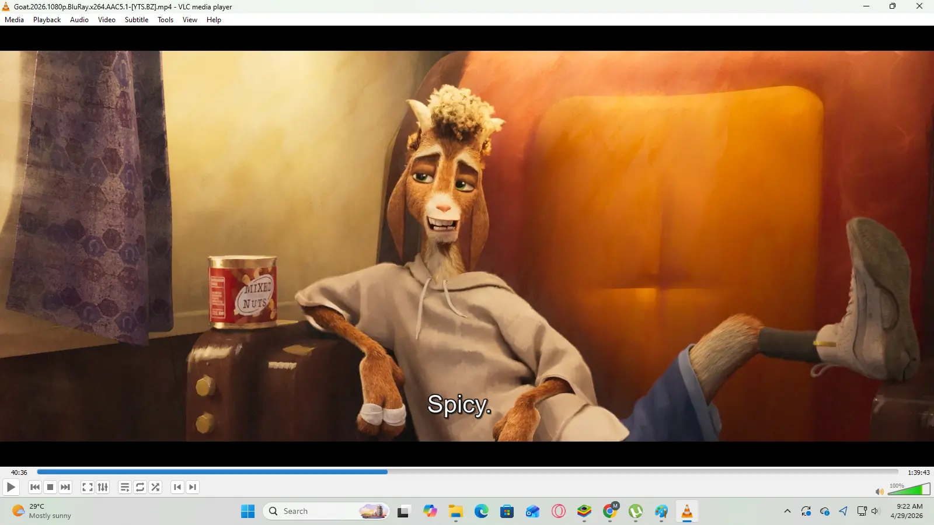
Task: Launch Opera browser from the taskbar
Action: click(559, 512)
